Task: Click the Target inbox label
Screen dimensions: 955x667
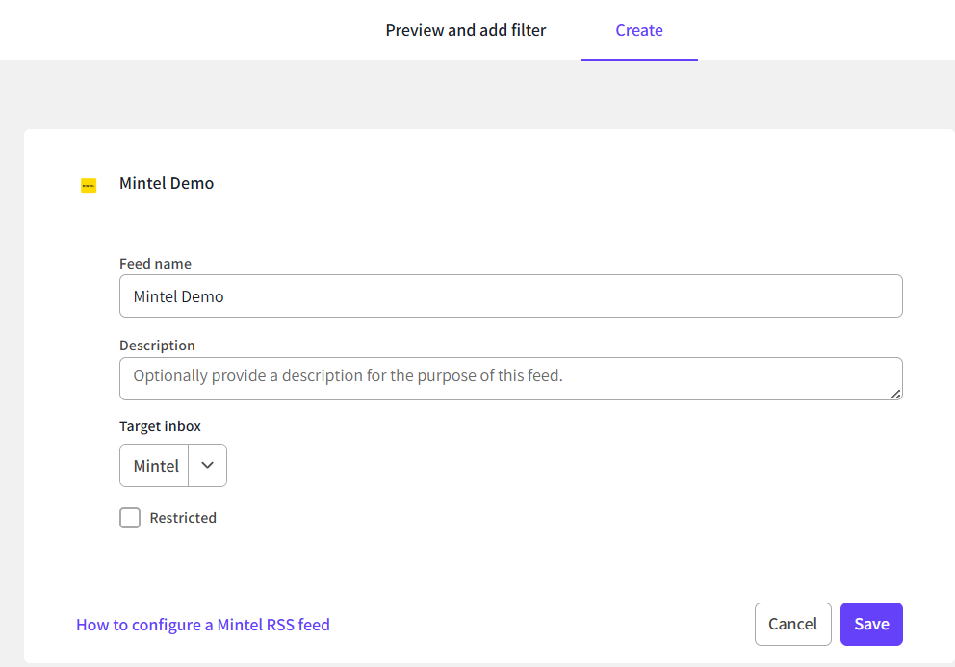Action: pyautogui.click(x=160, y=426)
